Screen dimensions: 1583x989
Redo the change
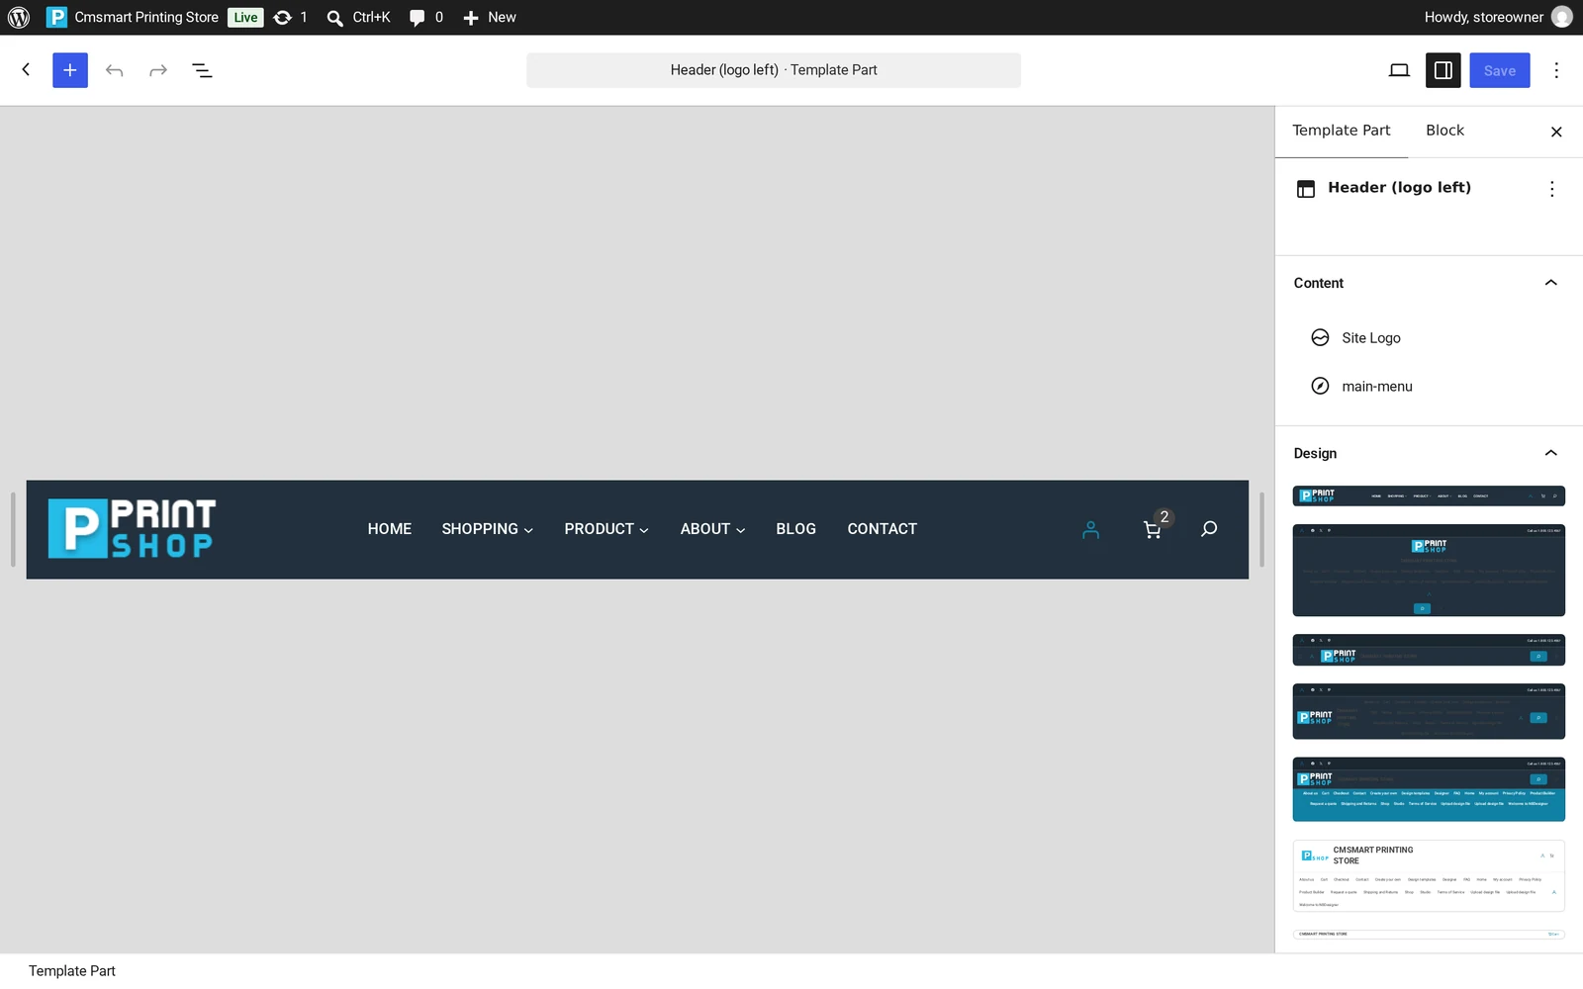[x=158, y=70]
